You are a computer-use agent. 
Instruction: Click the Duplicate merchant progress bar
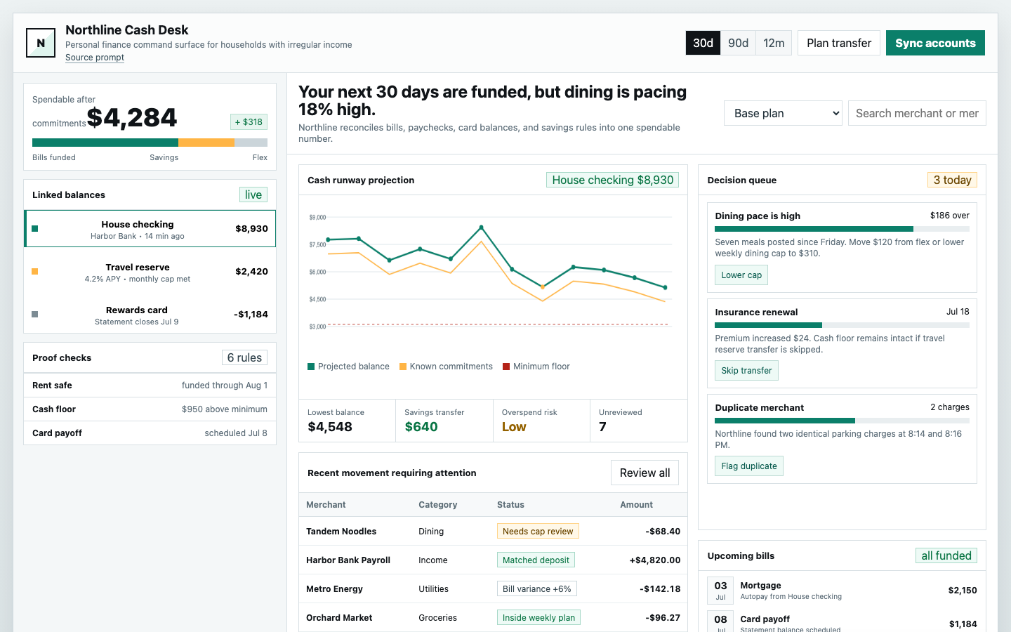[x=842, y=421]
